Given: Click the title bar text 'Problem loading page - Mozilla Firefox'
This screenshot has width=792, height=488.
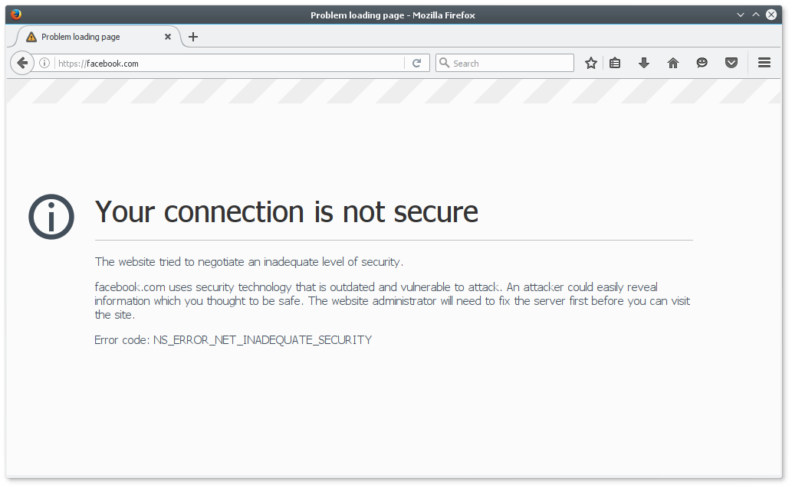Looking at the screenshot, I should (x=393, y=15).
